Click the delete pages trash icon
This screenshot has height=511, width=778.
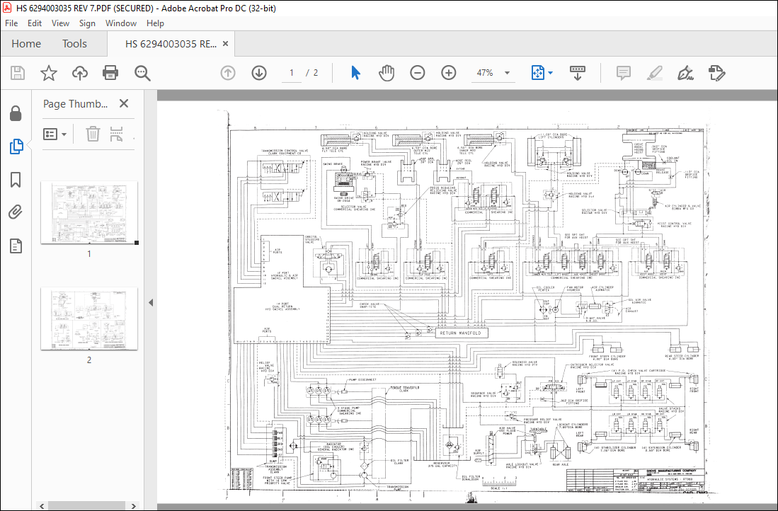(93, 134)
